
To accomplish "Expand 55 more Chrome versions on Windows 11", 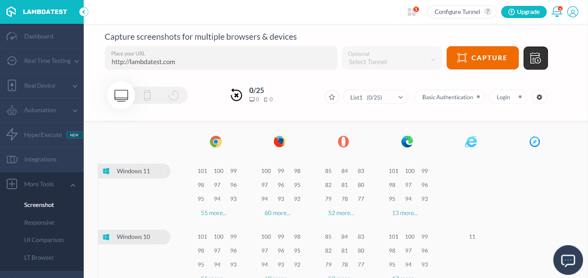I will [x=214, y=213].
